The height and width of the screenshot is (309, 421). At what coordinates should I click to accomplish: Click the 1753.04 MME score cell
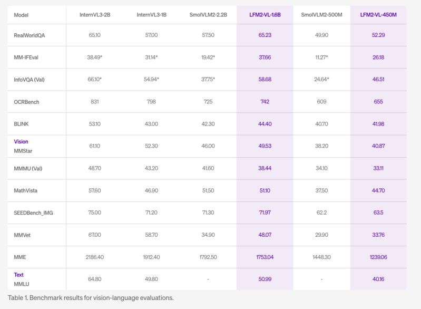click(x=265, y=257)
